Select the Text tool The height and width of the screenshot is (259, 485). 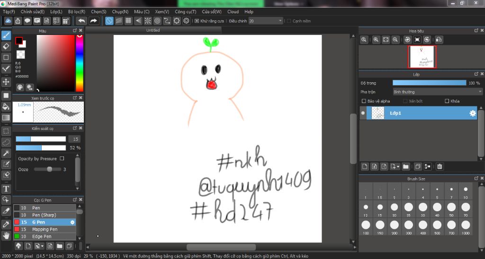tap(6, 189)
